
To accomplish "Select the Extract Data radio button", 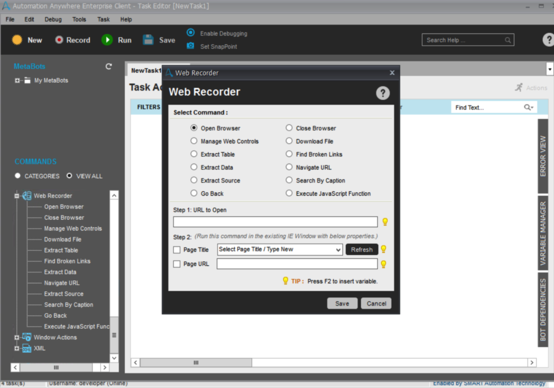I will 194,167.
